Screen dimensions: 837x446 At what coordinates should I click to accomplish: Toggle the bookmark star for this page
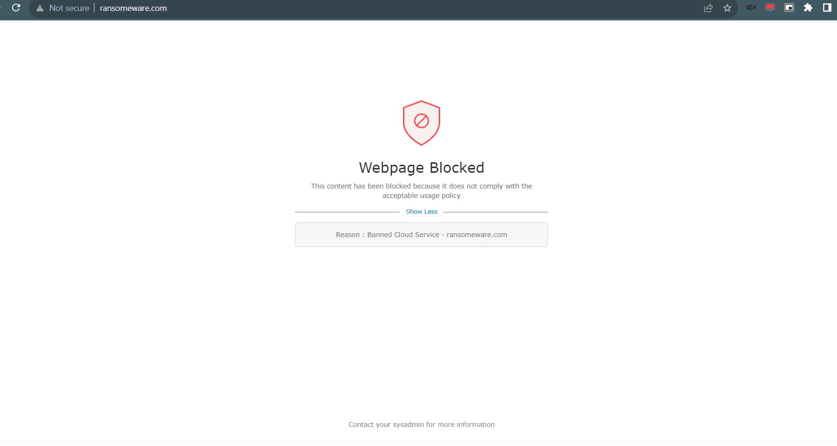(x=727, y=8)
